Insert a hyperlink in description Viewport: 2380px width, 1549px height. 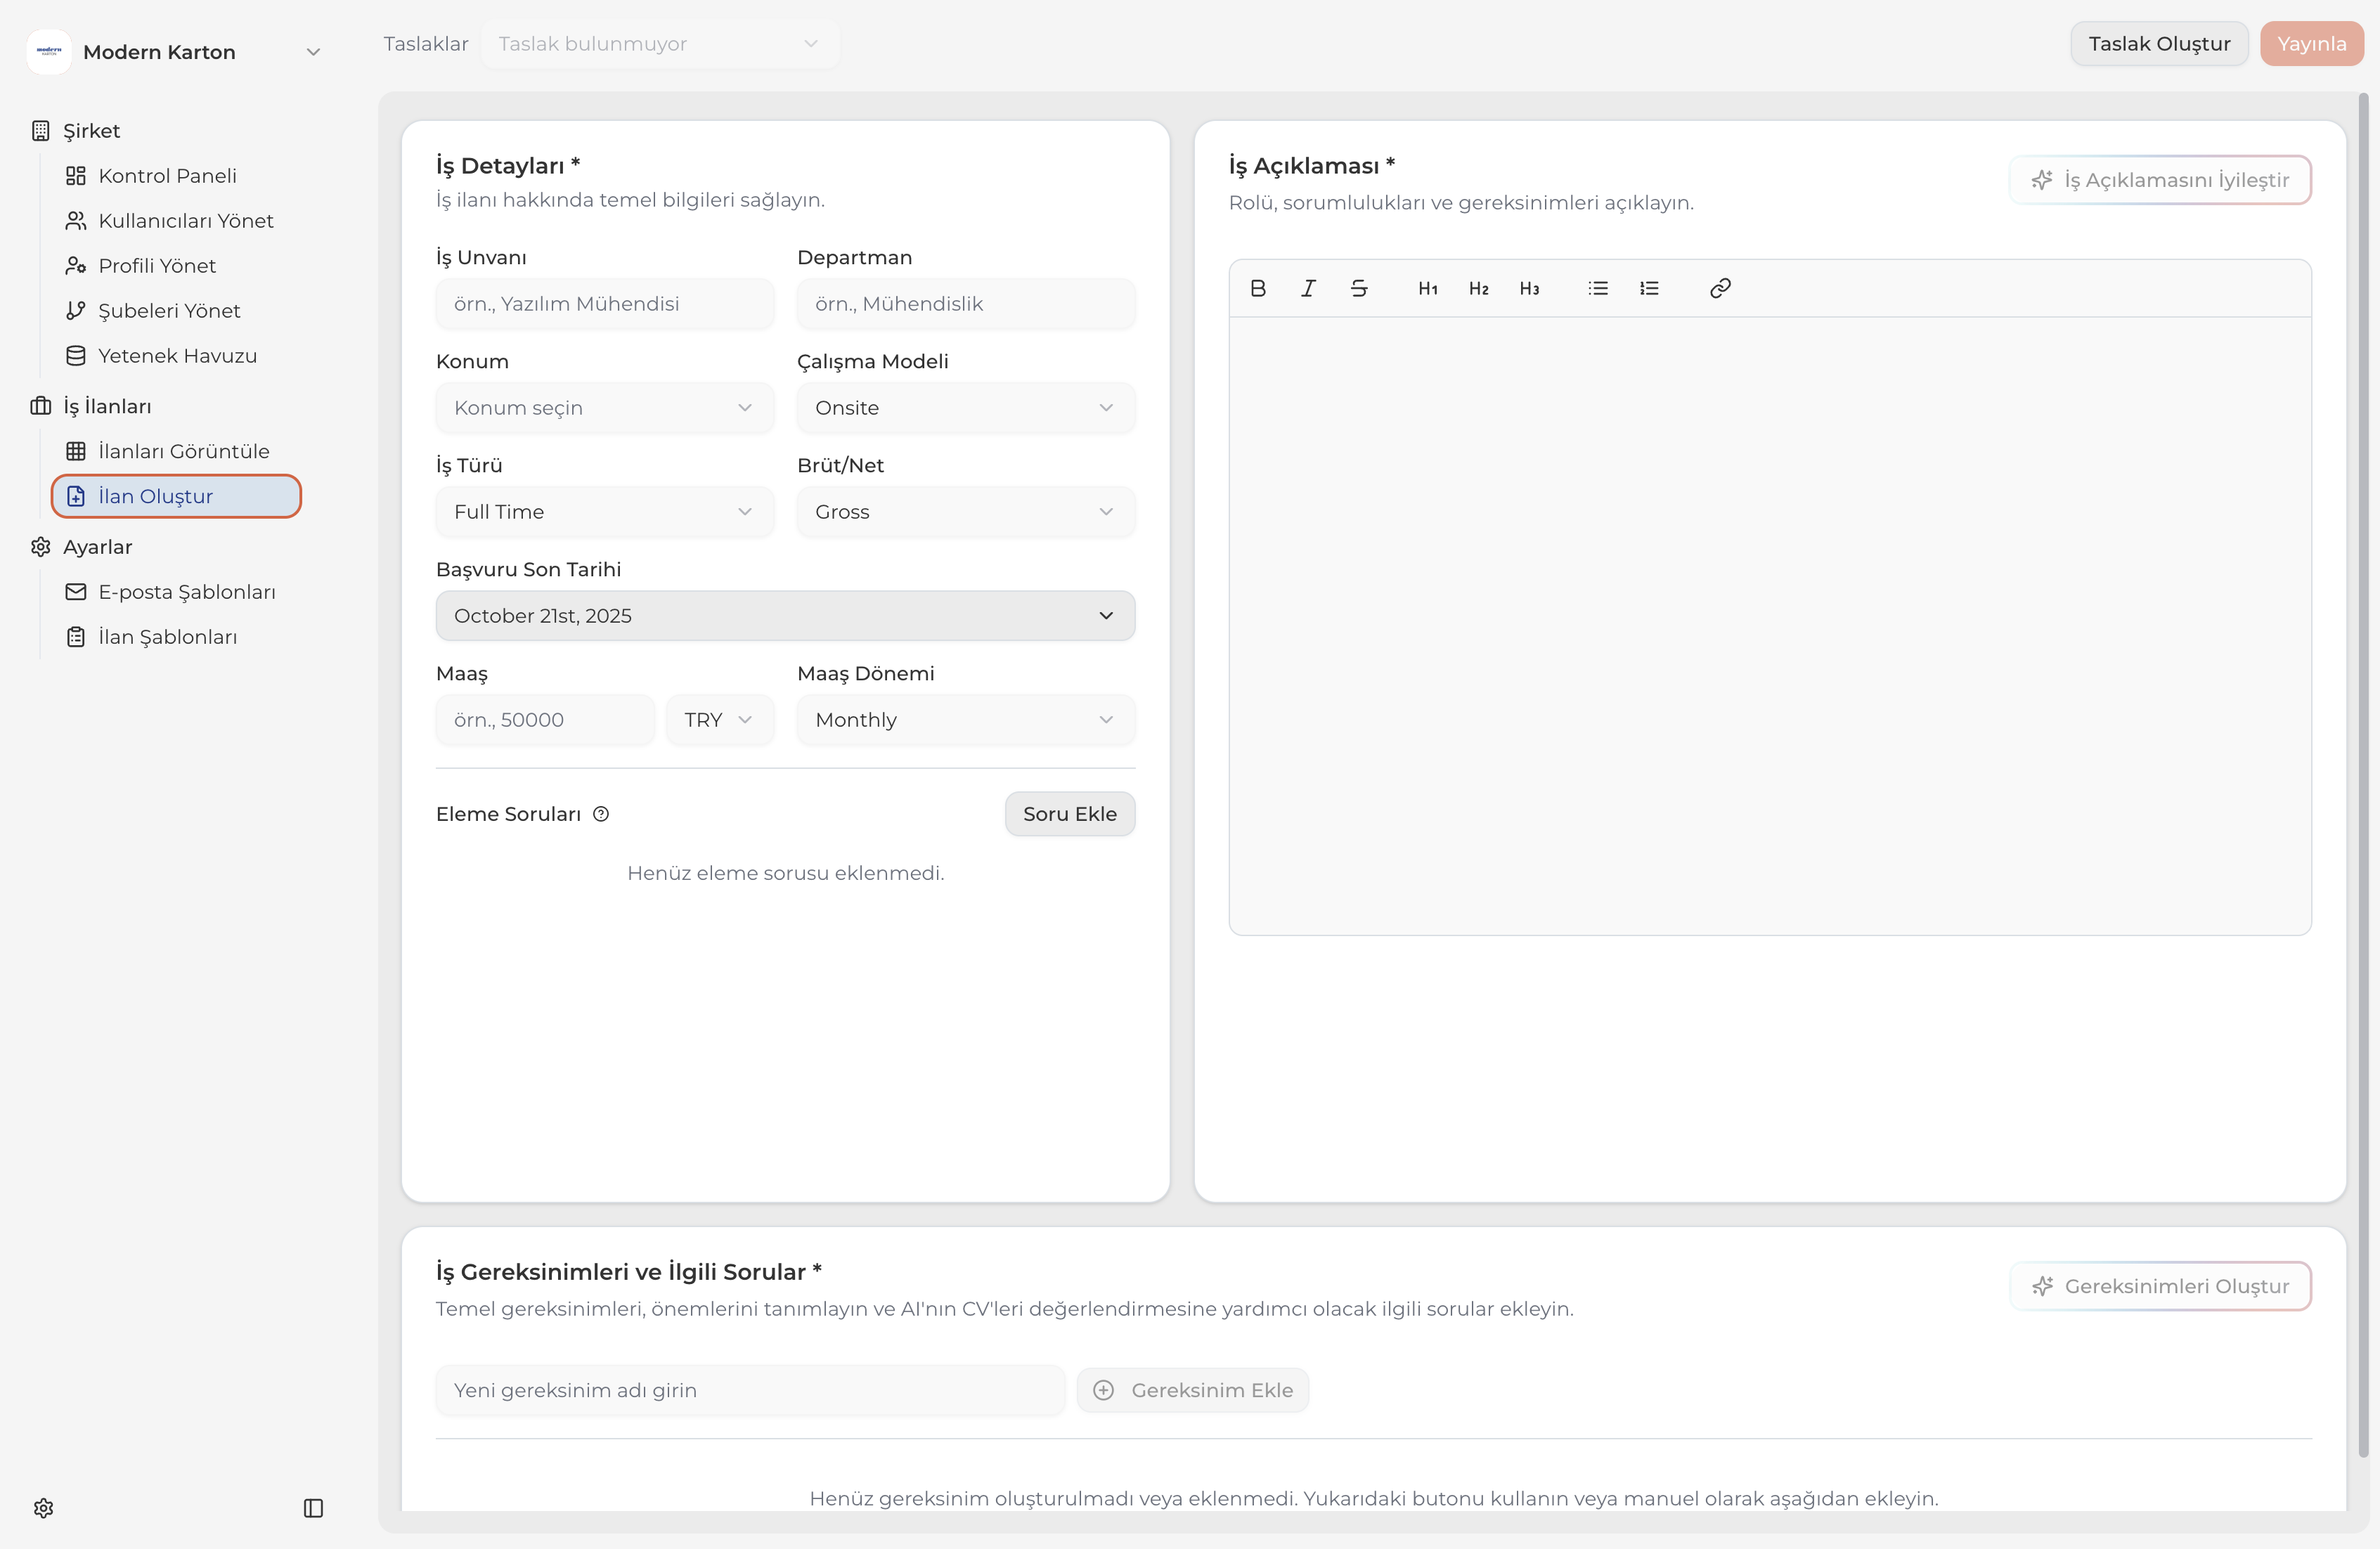(1720, 288)
